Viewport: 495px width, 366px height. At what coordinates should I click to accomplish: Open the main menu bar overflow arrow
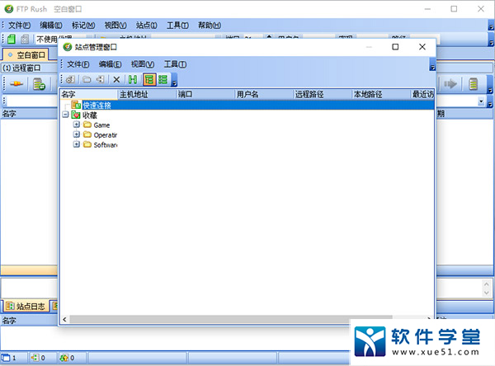491,26
